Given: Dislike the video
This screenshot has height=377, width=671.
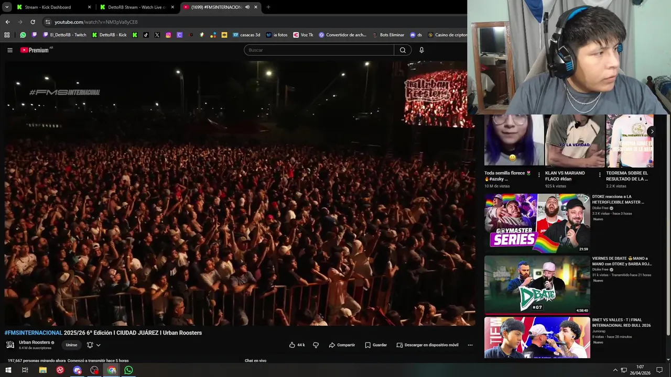Looking at the screenshot, I should coord(316,345).
